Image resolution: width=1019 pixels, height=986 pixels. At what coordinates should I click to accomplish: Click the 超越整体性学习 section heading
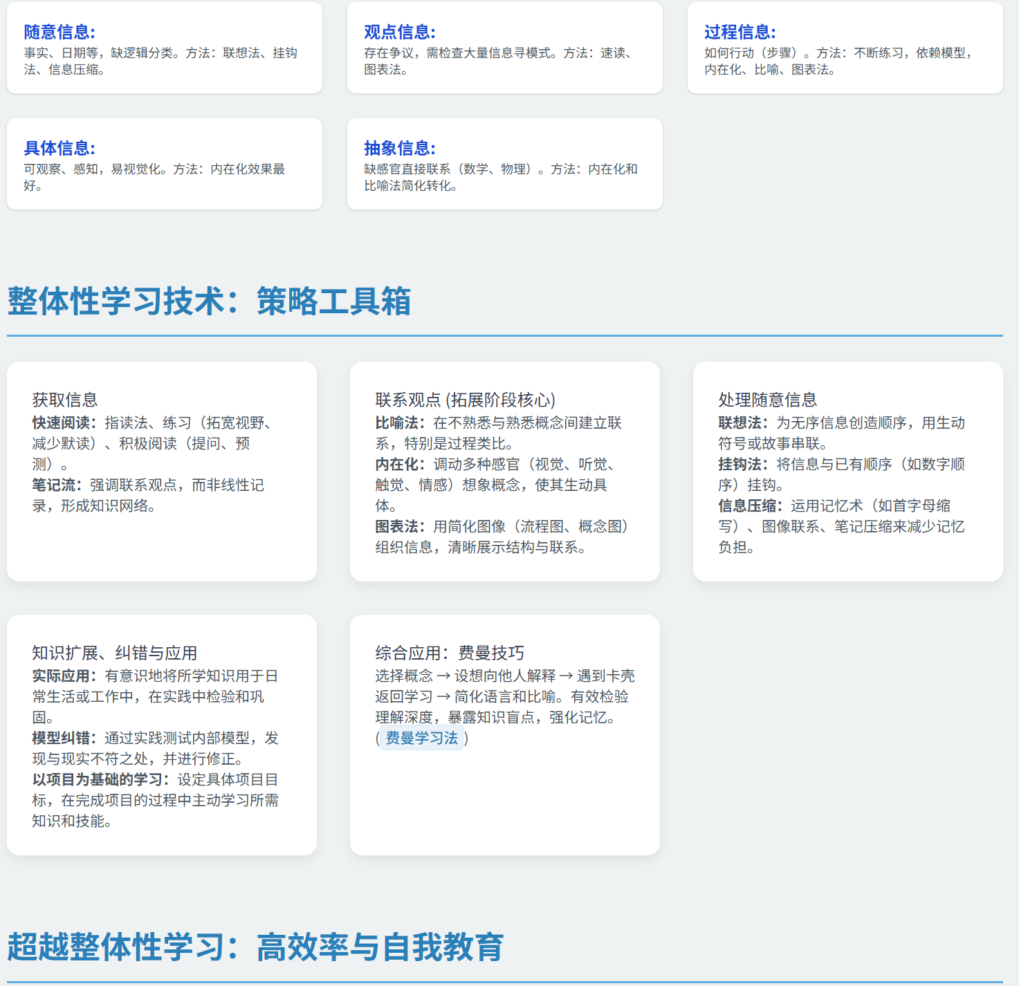(x=255, y=947)
